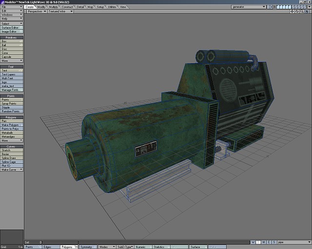
Task: Select the Pen polygon tool
Action: (x=12, y=121)
